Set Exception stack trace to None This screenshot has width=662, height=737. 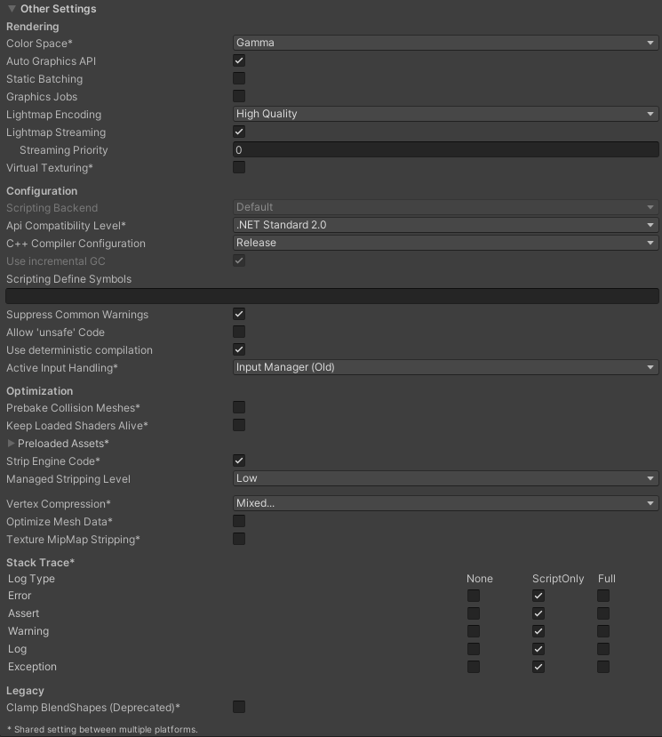tap(474, 667)
